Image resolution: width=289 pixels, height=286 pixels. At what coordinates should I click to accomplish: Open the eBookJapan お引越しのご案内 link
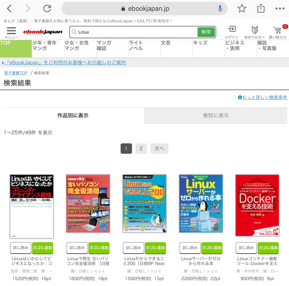coord(64,62)
